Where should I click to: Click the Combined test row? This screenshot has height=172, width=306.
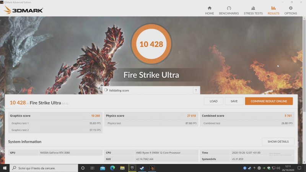pos(248,123)
